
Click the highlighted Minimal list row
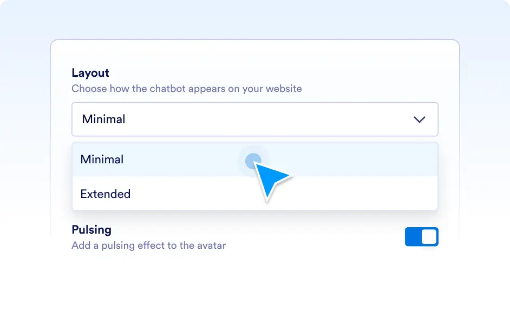coord(255,159)
